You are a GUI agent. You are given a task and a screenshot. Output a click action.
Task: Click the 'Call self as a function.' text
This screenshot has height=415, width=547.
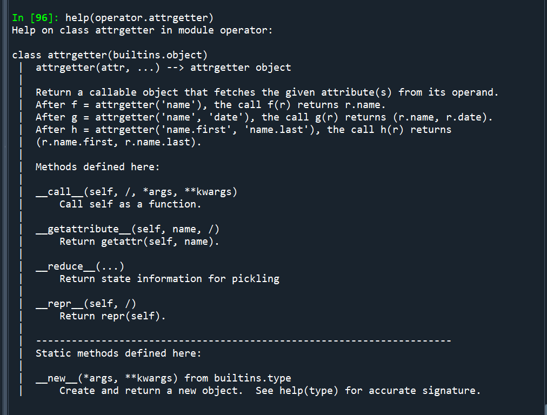130,204
